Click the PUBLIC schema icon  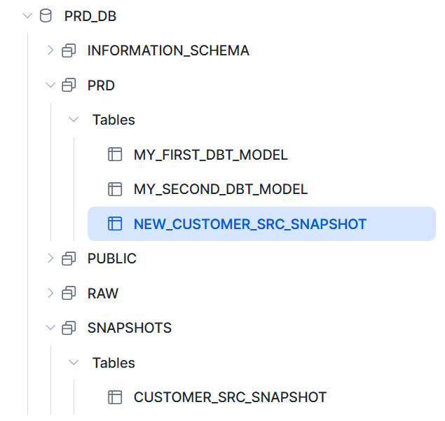coord(69,258)
